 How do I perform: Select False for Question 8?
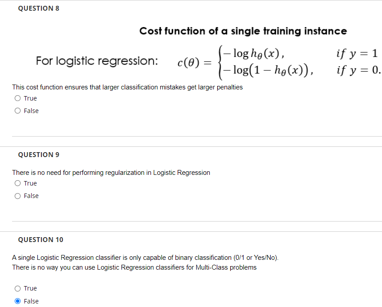[x=17, y=110]
